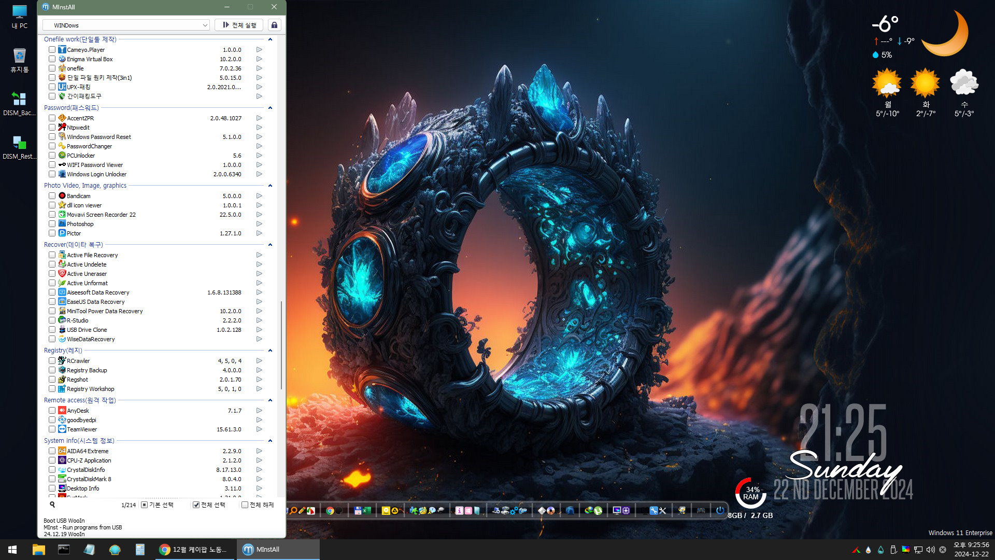Screen dimensions: 995x560
Task: Select the CrystalDiskMark 8 row
Action: tap(155, 479)
